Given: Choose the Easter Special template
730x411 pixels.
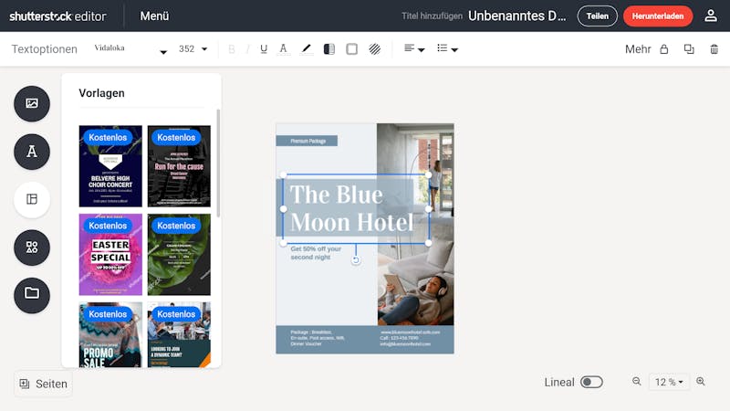Looking at the screenshot, I should [x=110, y=255].
